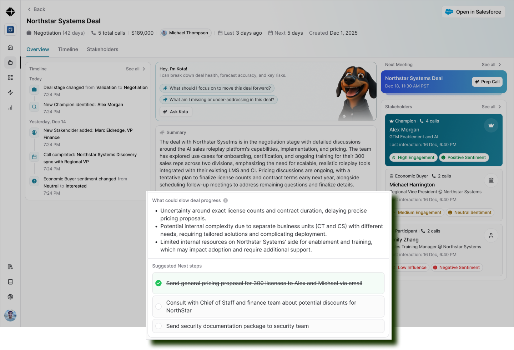The image size is (514, 350).
Task: Open Alex Morgan stakeholder name
Action: click(404, 130)
